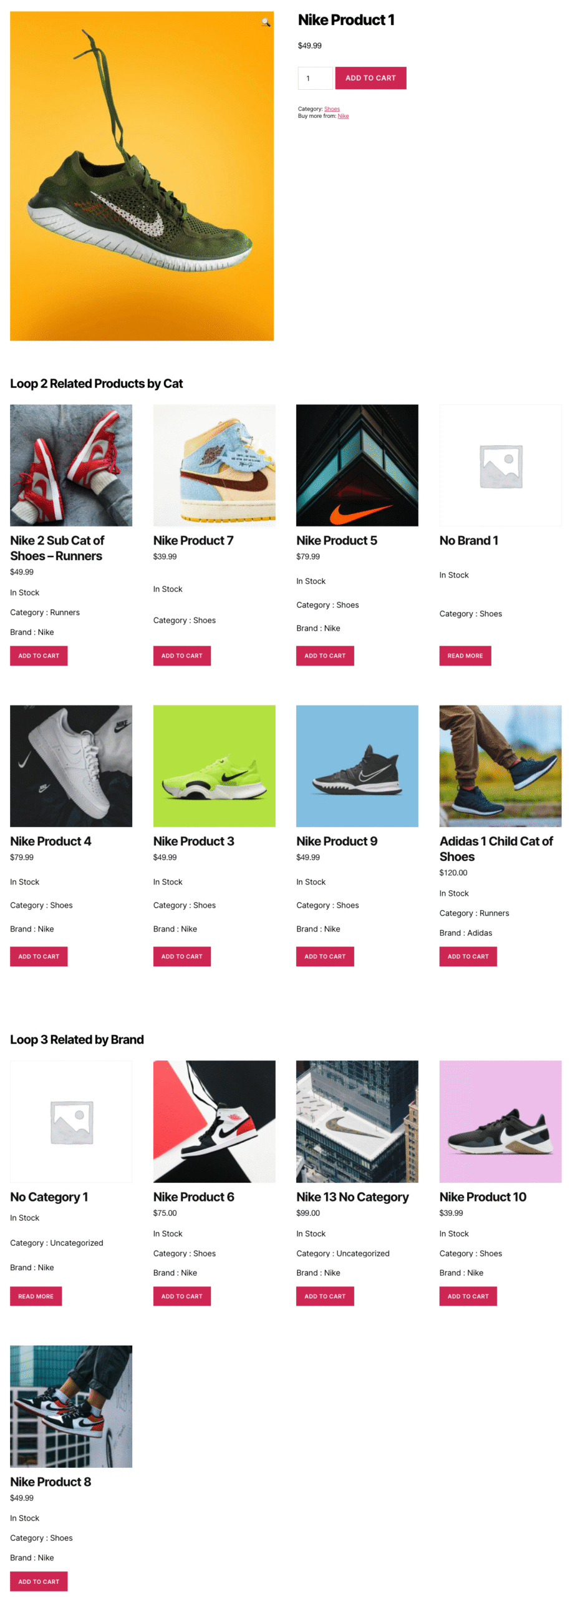Open the Shoes category link
This screenshot has width=570, height=1597.
point(332,109)
